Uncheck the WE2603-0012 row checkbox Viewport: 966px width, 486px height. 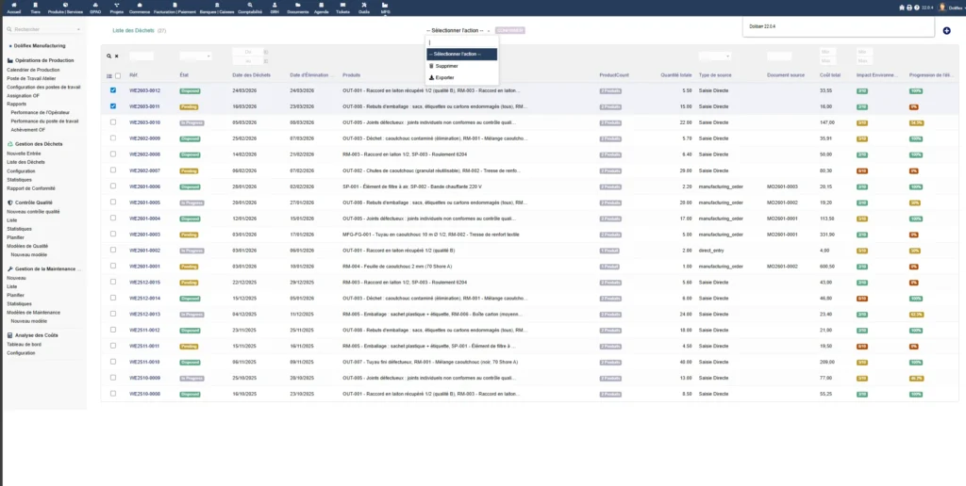[x=113, y=90]
